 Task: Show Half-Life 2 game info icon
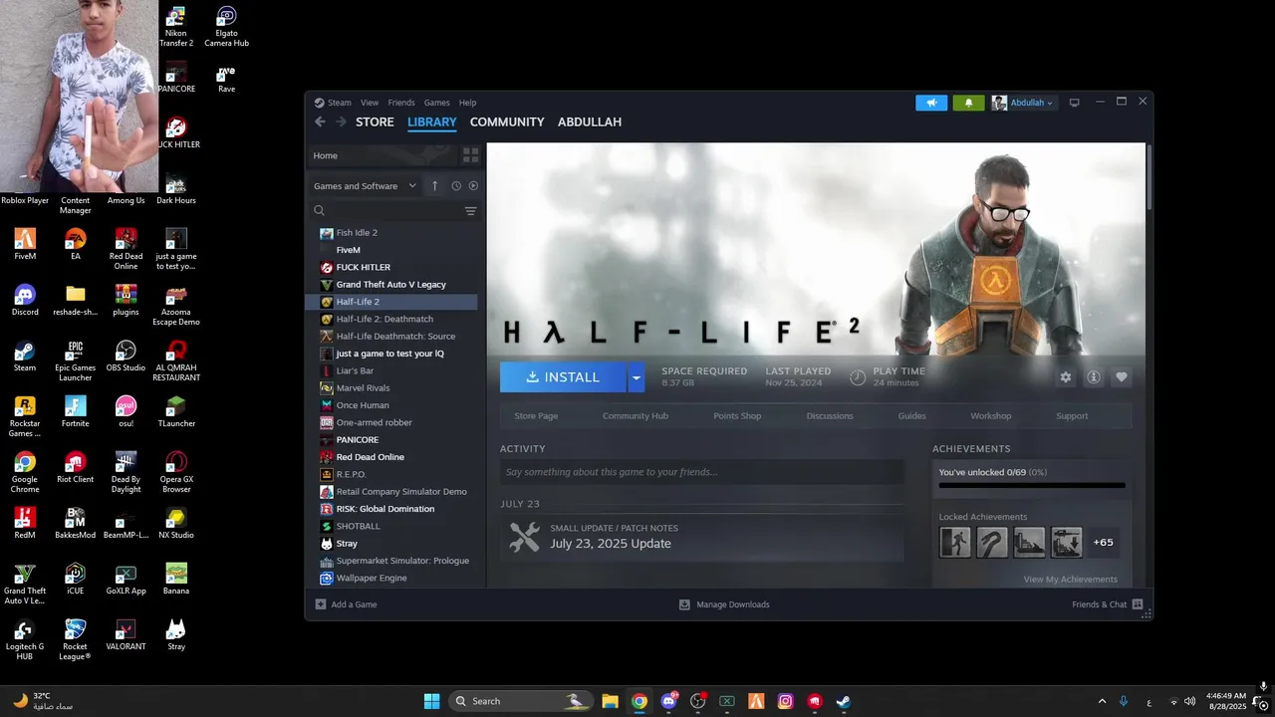[1094, 377]
